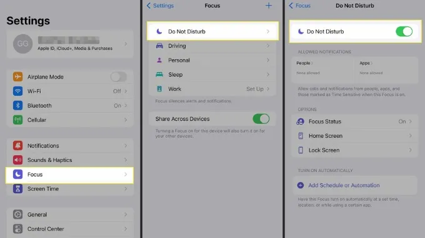The height and width of the screenshot is (238, 425).
Task: Open the Notifications settings row
Action: (x=70, y=146)
